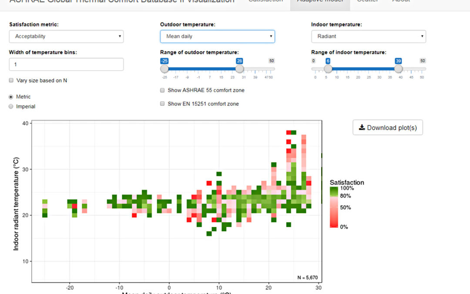Select the Metric radio button
The width and height of the screenshot is (470, 294).
tap(11, 97)
